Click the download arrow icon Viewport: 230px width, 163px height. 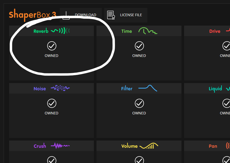coord(66,15)
